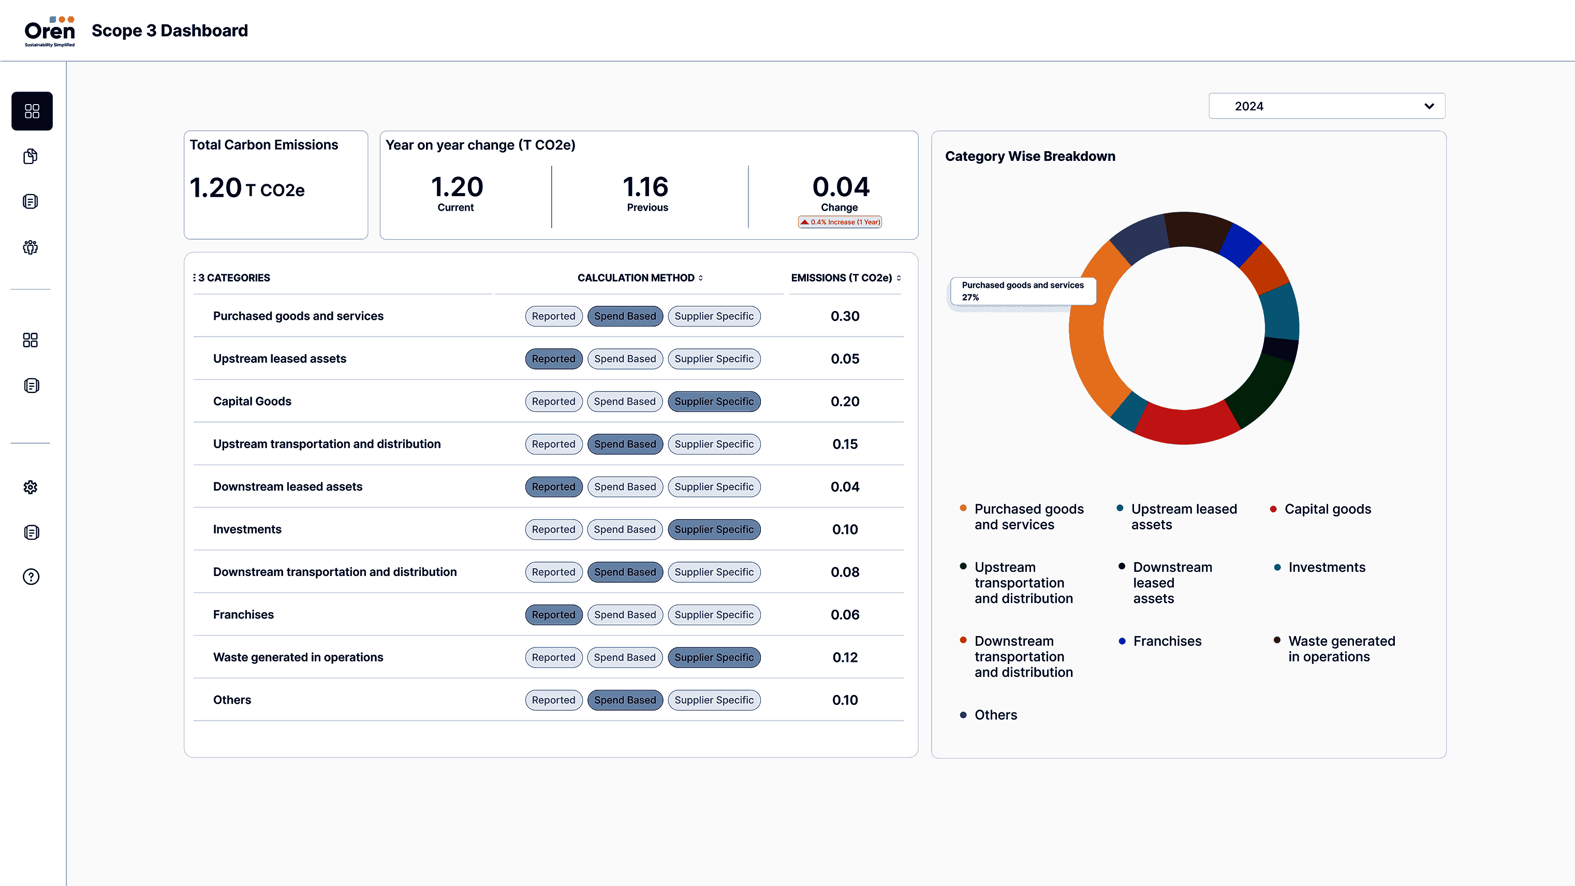Open the 2024 year dropdown

[x=1326, y=106]
